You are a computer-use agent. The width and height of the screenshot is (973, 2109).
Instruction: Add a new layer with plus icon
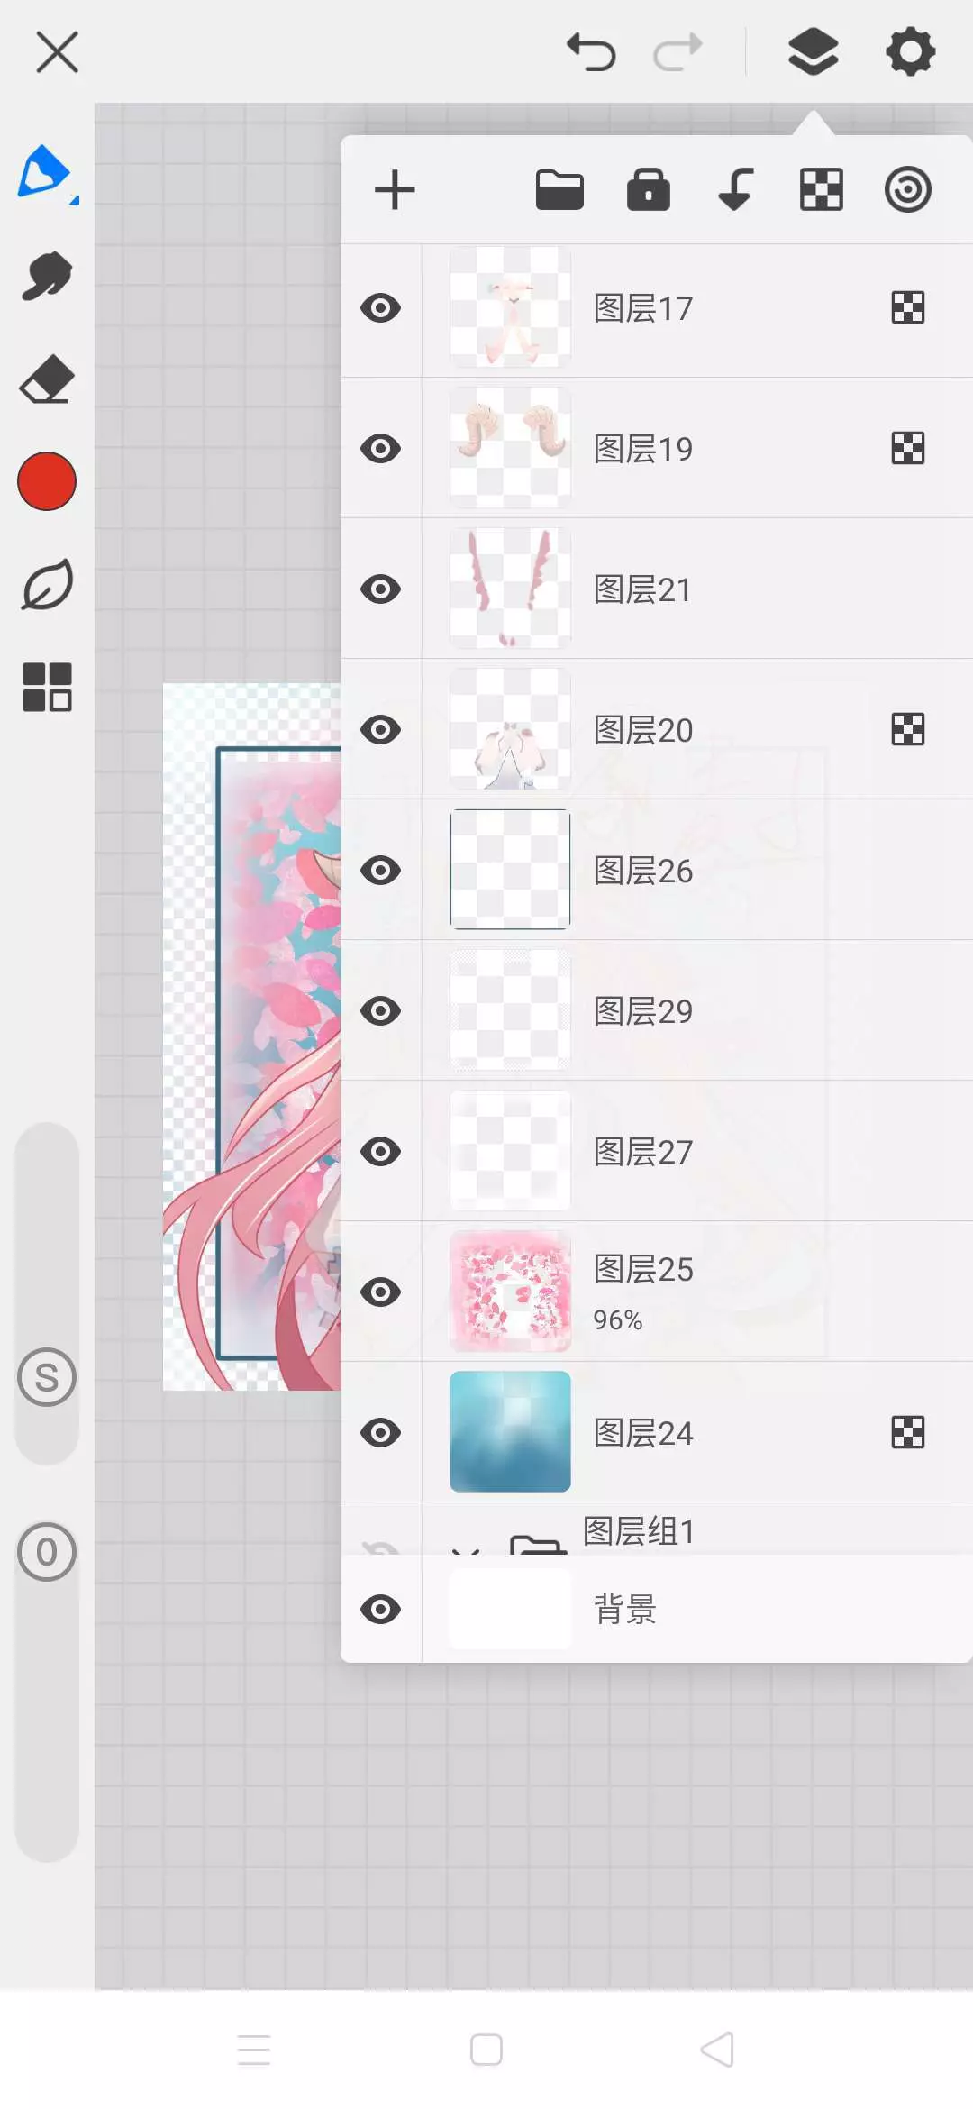tap(395, 190)
